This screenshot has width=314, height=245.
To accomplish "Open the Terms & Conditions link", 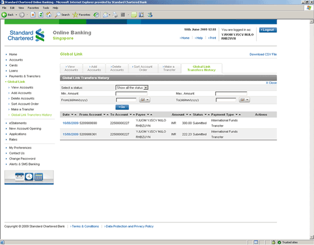I will point(85,226).
